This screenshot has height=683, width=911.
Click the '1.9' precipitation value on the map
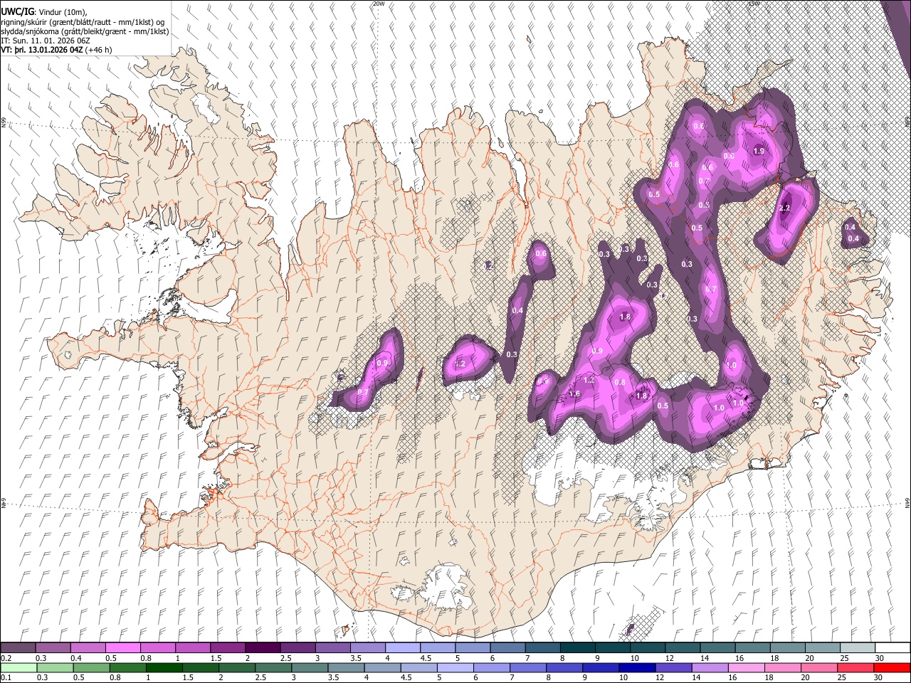tap(759, 151)
